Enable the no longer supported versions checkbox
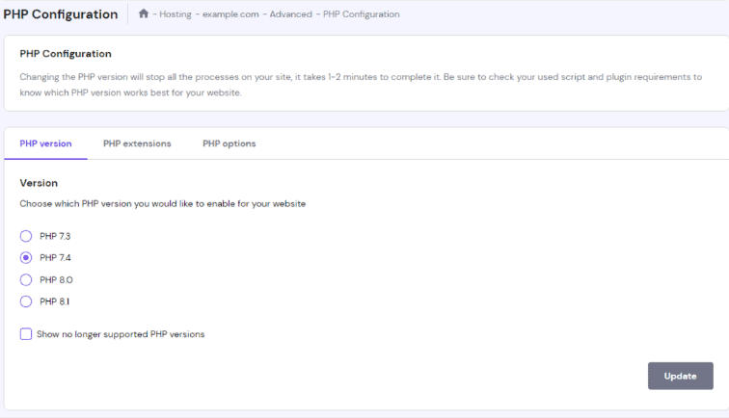Viewport: 729px width, 418px height. (x=26, y=334)
